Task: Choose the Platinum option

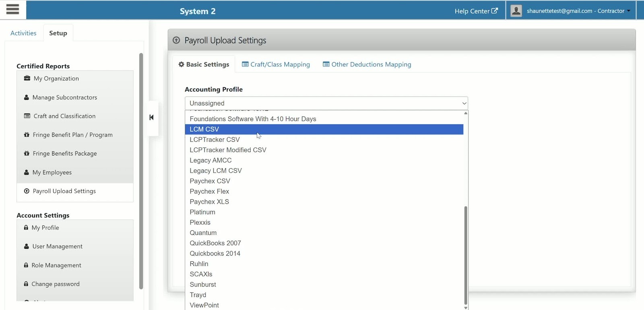Action: tap(324, 212)
